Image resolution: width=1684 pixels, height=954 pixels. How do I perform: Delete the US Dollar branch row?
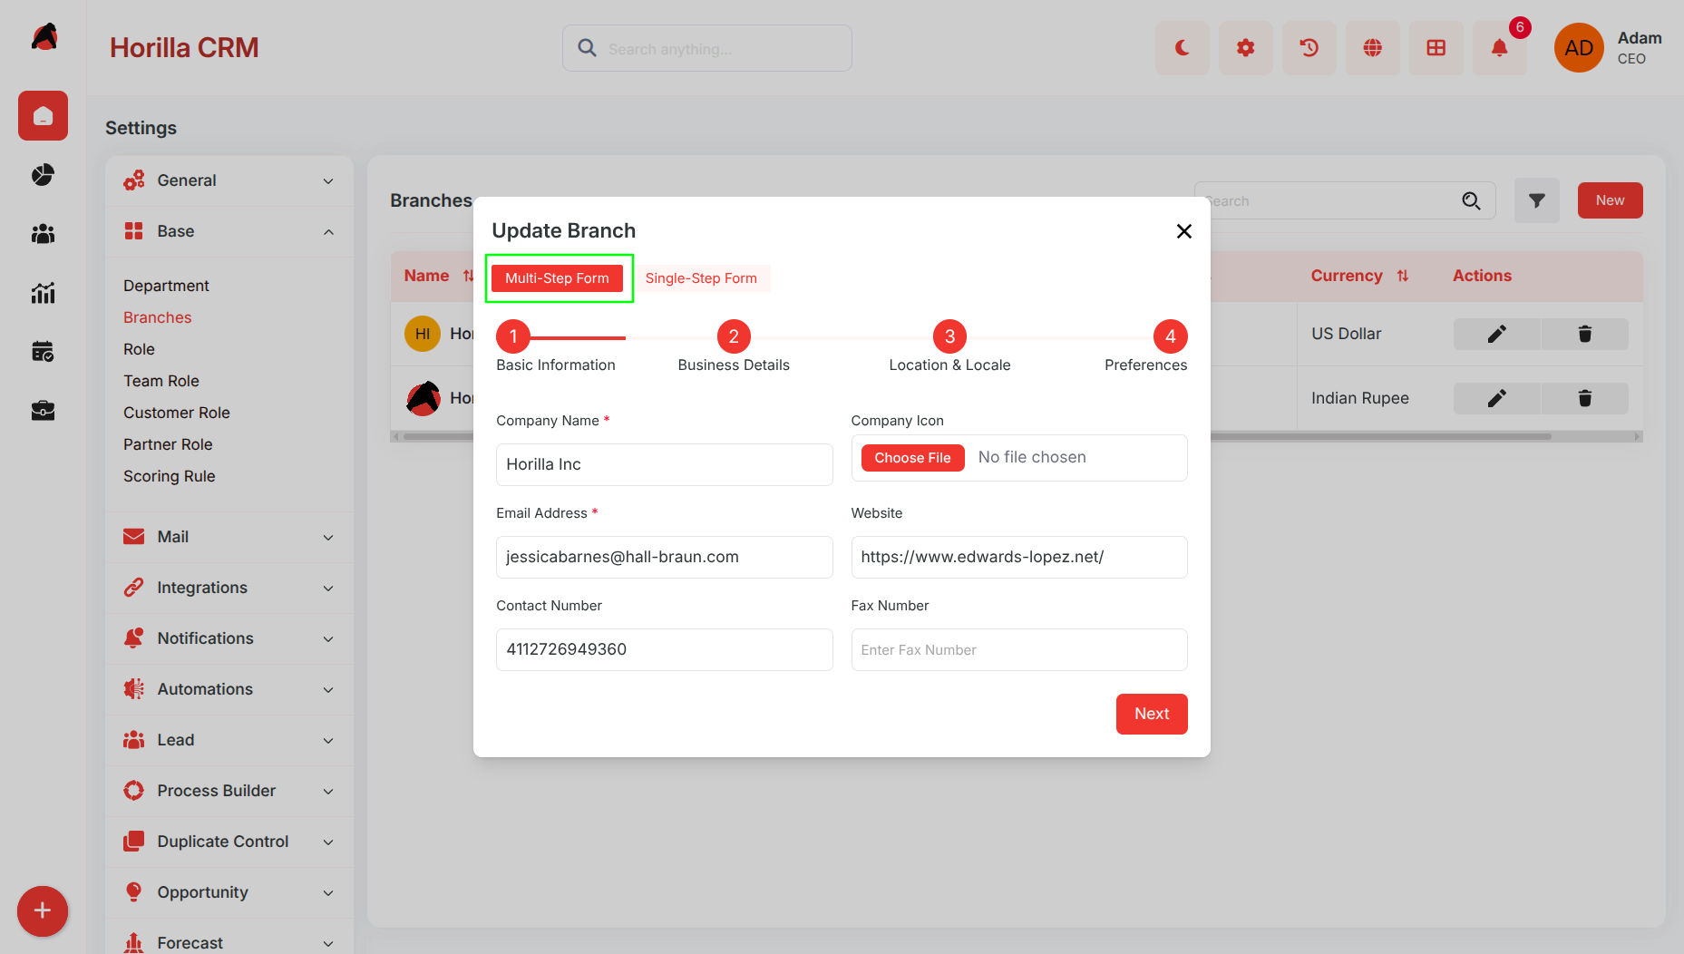pos(1584,334)
